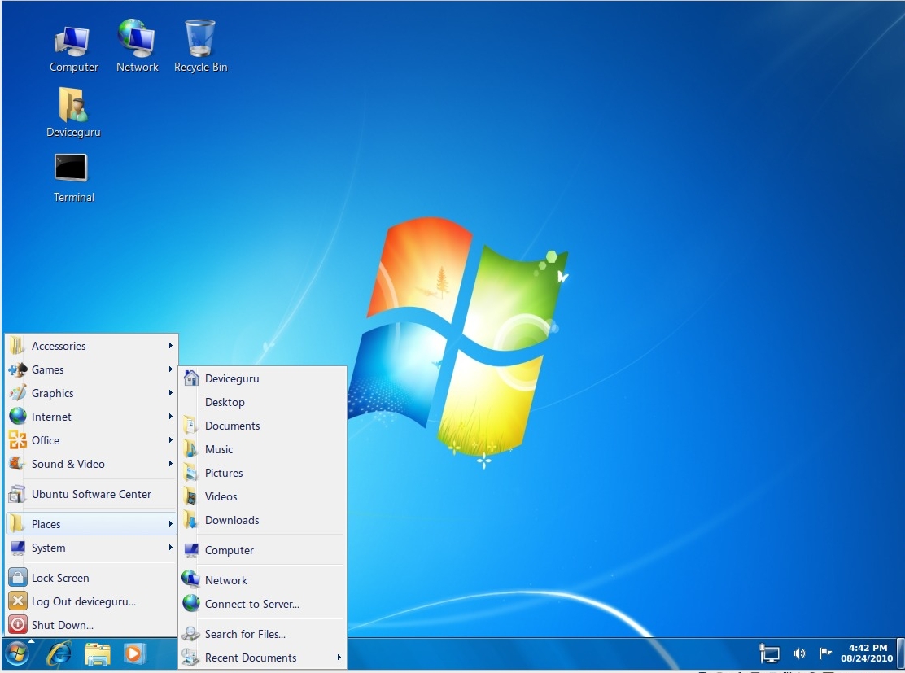Open the System menu entry
This screenshot has width=905, height=673.
tap(91, 548)
